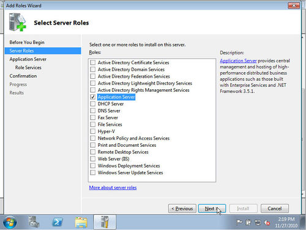
Task: Check Active Directory Rights Management Services
Action: 93,90
